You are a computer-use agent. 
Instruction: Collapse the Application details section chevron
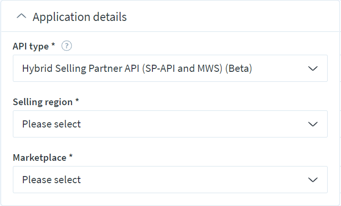(x=21, y=17)
